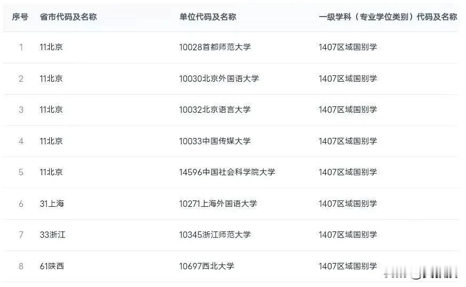Select the 10345浙江师范大学 cell

click(215, 235)
